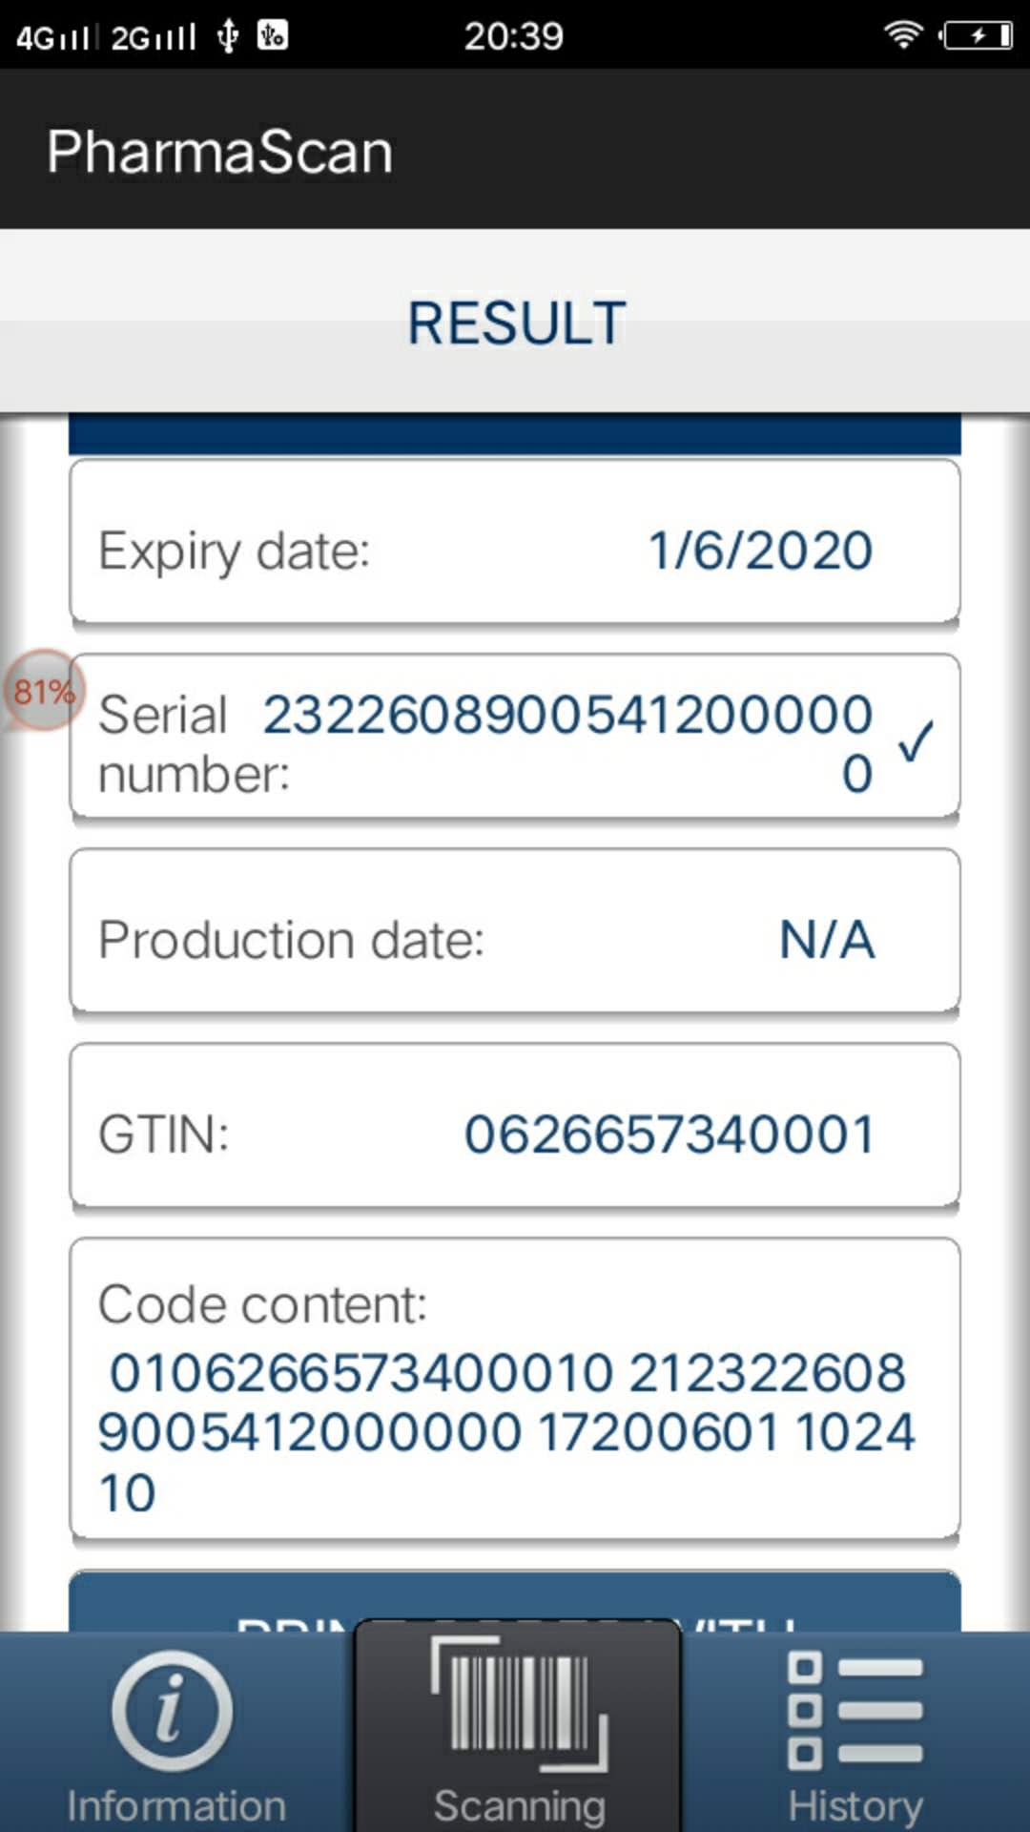Select the Expiry date field

click(515, 542)
